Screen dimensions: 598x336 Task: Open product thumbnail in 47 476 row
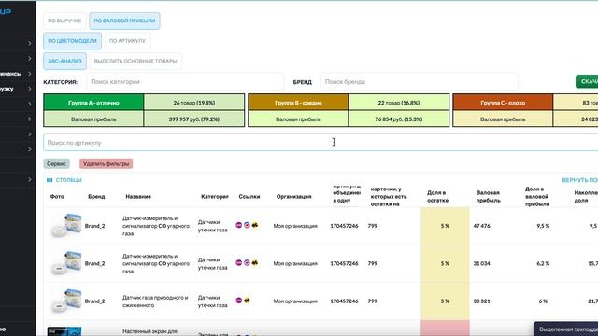coord(66,225)
